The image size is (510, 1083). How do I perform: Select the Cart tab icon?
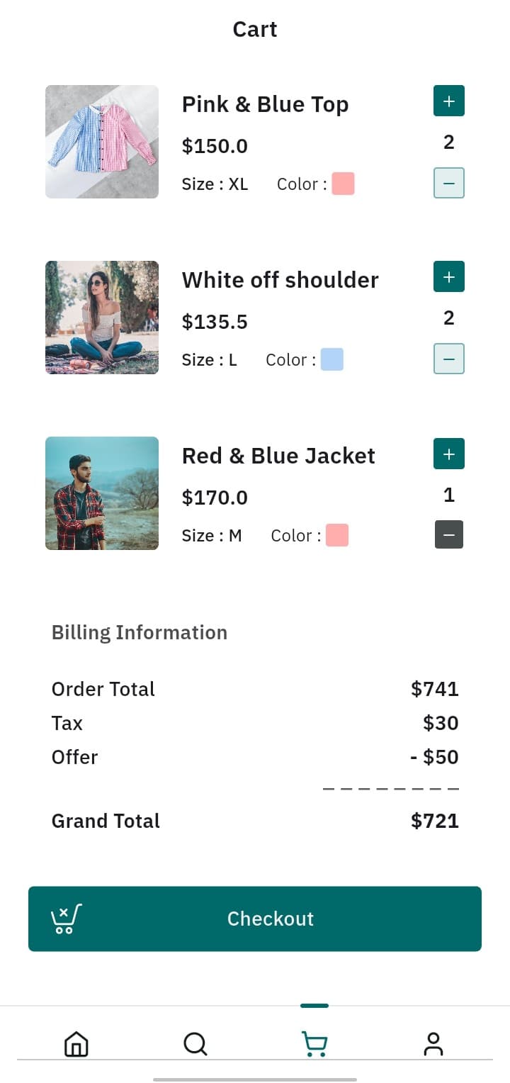(314, 1043)
